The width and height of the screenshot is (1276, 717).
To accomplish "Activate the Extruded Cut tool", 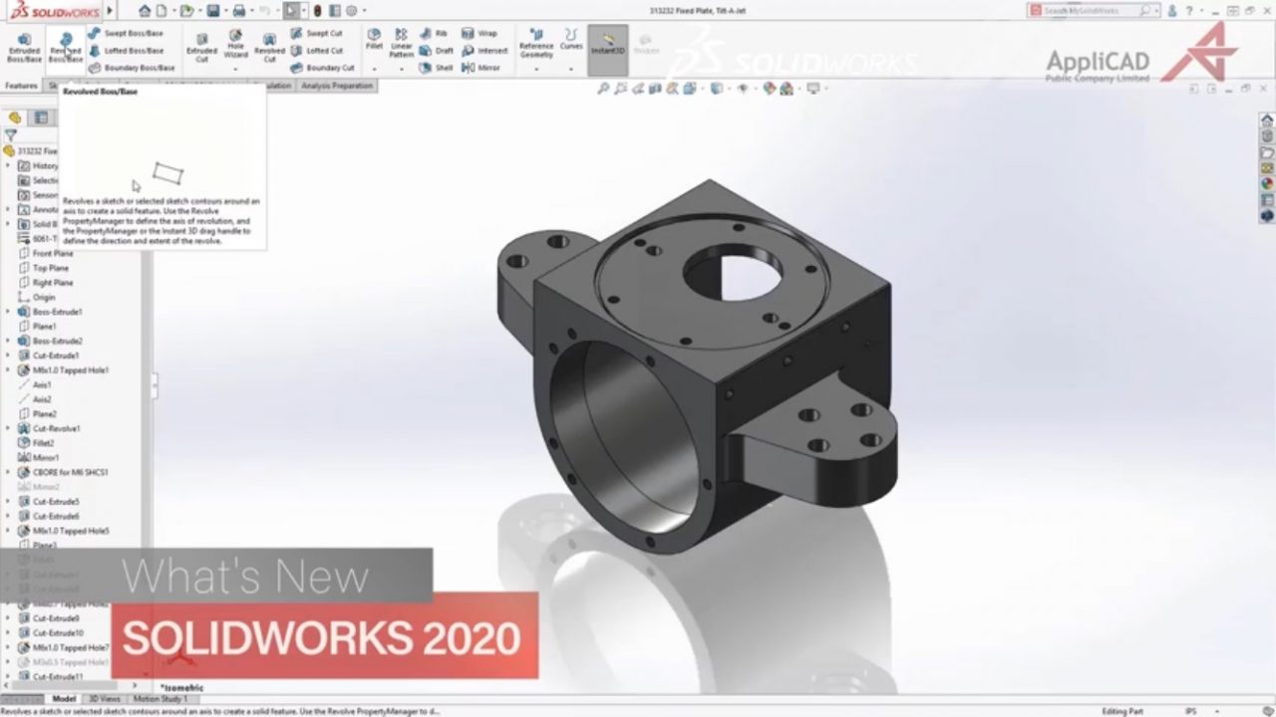I will pyautogui.click(x=201, y=47).
